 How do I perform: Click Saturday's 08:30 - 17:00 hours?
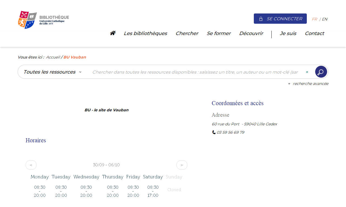(153, 191)
